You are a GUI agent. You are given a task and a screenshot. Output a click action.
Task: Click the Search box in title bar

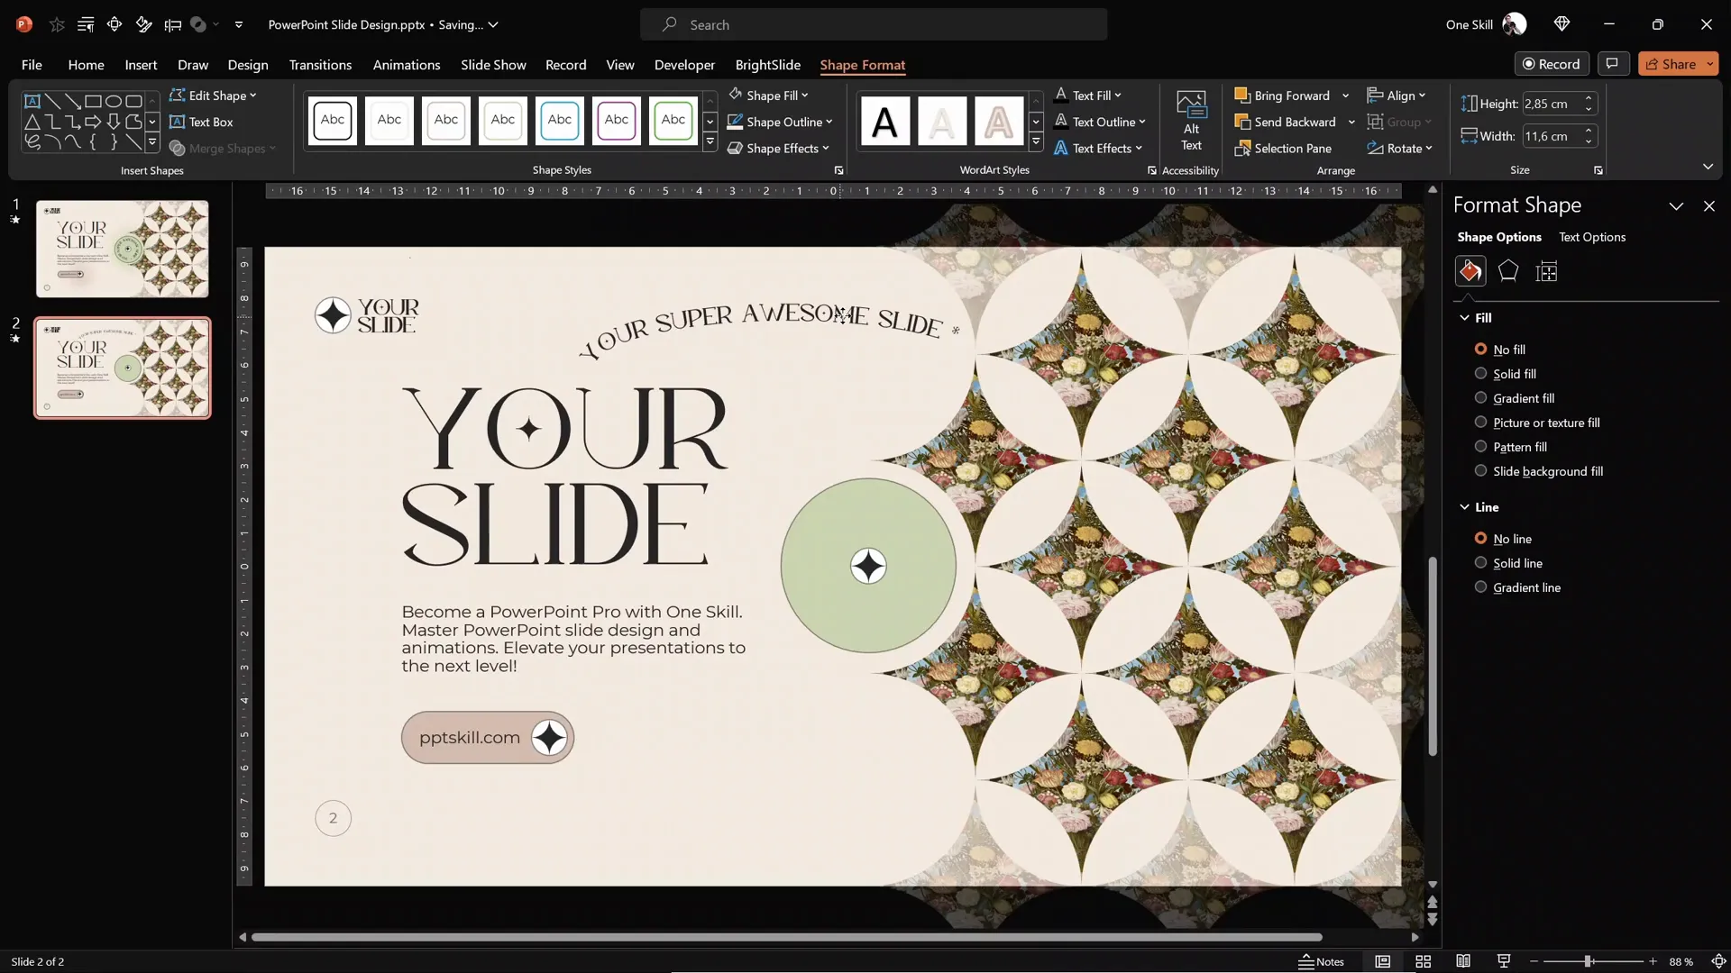pyautogui.click(x=874, y=24)
